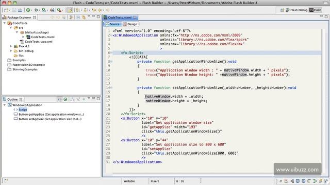330x185 pixels.
Task: Close the Package Explorer view tab
Action: tap(35, 17)
